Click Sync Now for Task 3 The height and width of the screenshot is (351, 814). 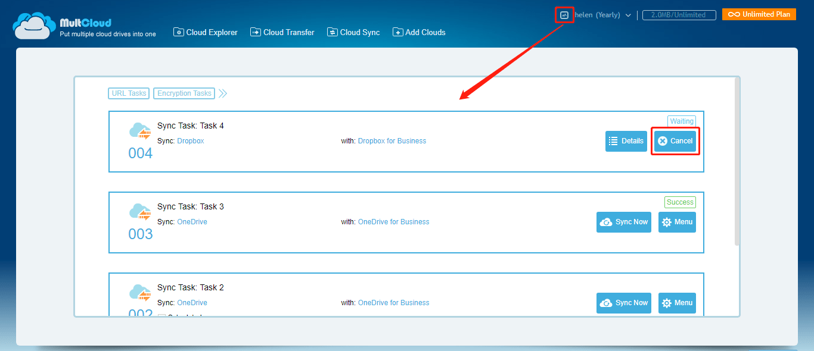[624, 222]
